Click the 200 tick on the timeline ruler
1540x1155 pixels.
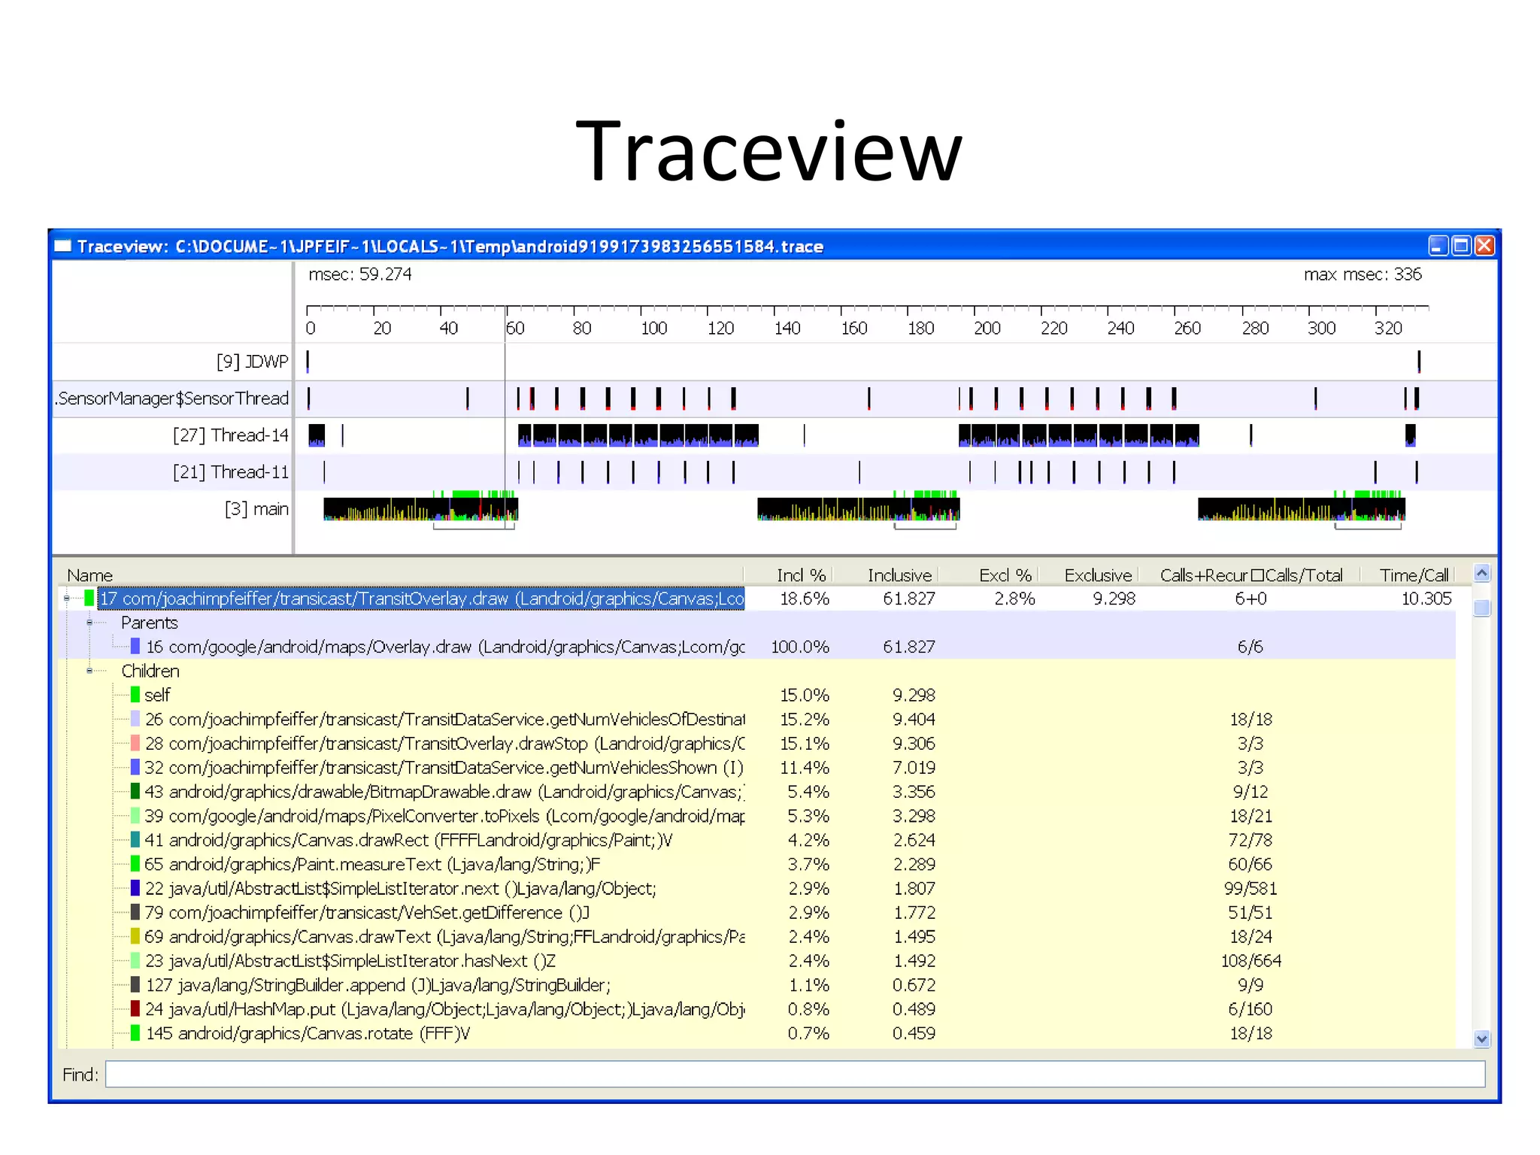(987, 328)
